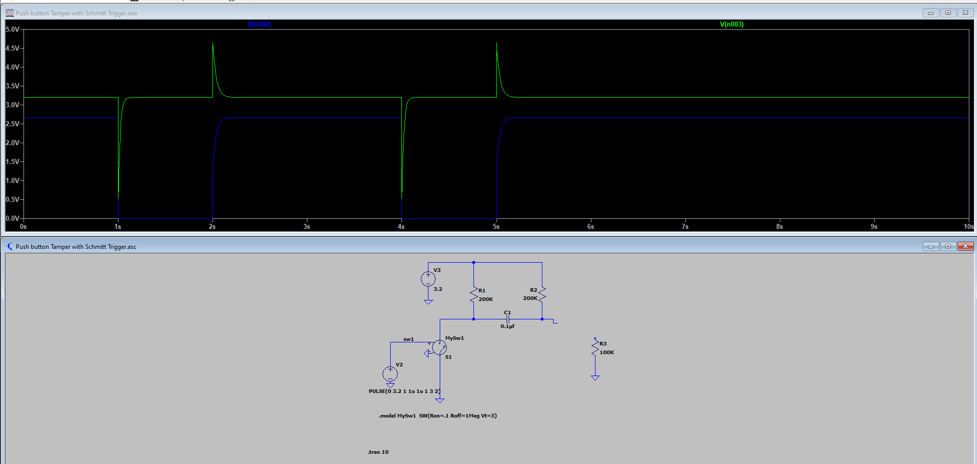Image resolution: width=977 pixels, height=464 pixels.
Task: Click the ground symbol under R3
Action: click(595, 378)
